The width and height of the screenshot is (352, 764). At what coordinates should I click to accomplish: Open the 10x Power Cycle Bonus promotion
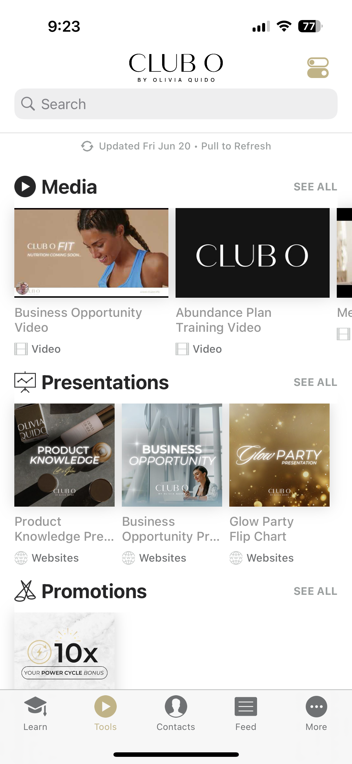pyautogui.click(x=64, y=651)
